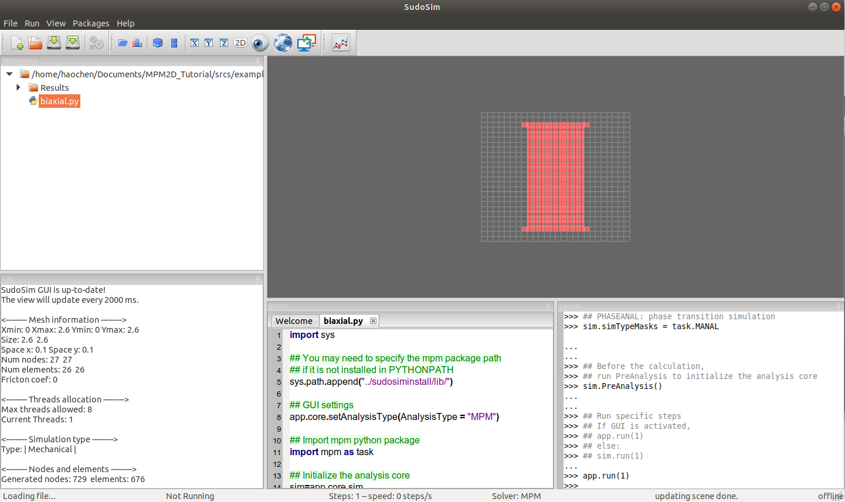Open the settings gears toolbar icon
This screenshot has width=845, height=502.
96,43
